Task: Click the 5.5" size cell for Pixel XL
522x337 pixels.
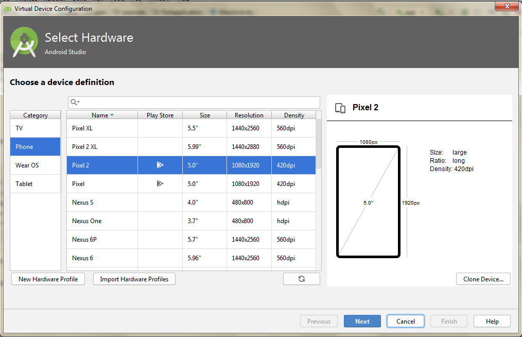Action: [x=205, y=128]
